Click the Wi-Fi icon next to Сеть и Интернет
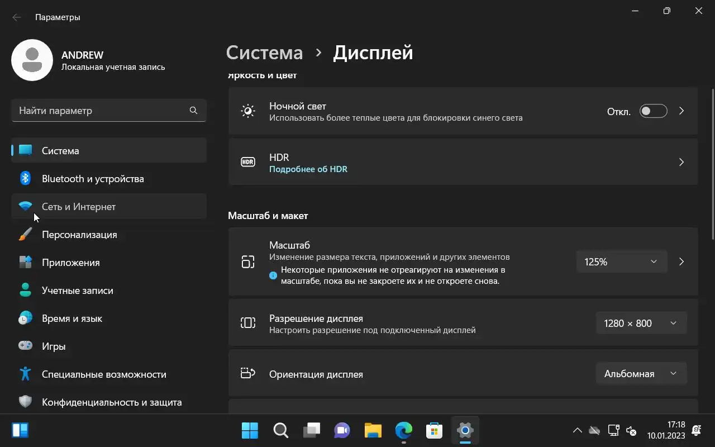Viewport: 715px width, 447px height. [25, 206]
